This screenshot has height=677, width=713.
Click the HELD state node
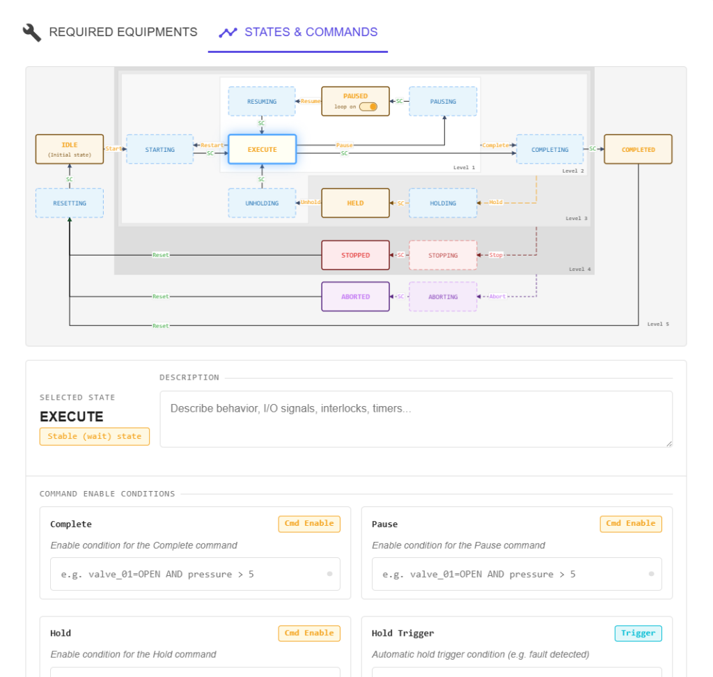click(x=355, y=203)
